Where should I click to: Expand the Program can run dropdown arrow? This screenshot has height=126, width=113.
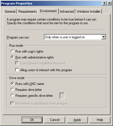(x=103, y=37)
